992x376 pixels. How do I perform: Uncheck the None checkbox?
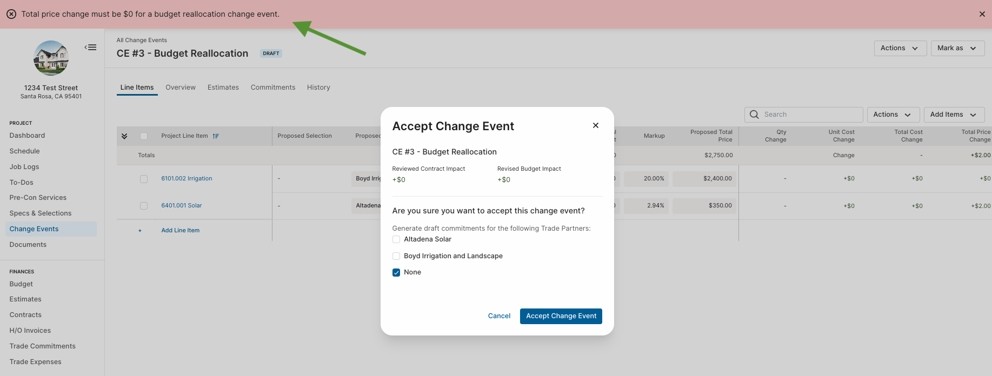(396, 272)
